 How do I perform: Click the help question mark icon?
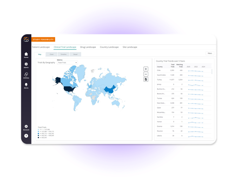[26, 136]
